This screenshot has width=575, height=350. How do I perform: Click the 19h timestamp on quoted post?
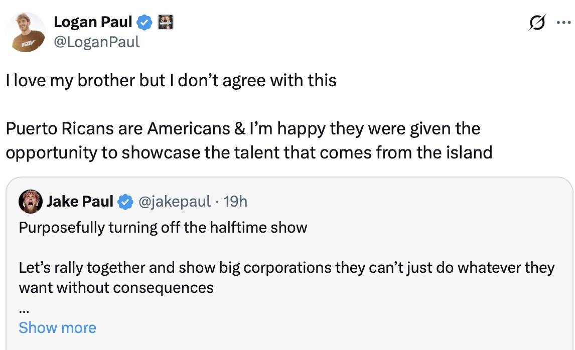[235, 202]
